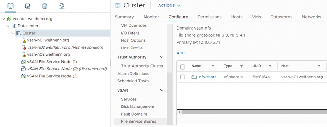Screen dimensions: 327x127
Task: Open the Datastores tab
Action: [x=281, y=17]
